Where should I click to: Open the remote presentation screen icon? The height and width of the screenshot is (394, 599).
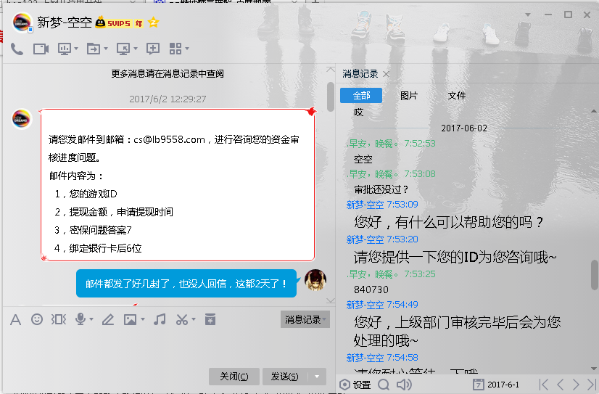click(64, 49)
